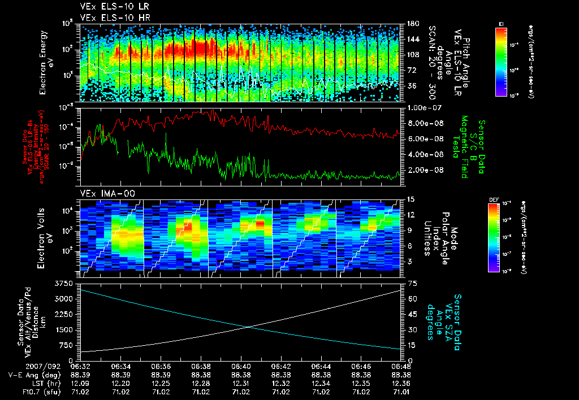Click the '75' SZA angle tick label

click(x=412, y=284)
